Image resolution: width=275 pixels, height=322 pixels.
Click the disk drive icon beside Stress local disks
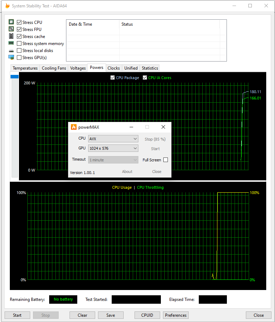pos(11,51)
